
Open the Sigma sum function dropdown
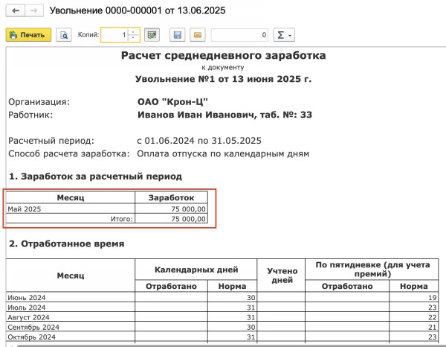pyautogui.click(x=285, y=35)
